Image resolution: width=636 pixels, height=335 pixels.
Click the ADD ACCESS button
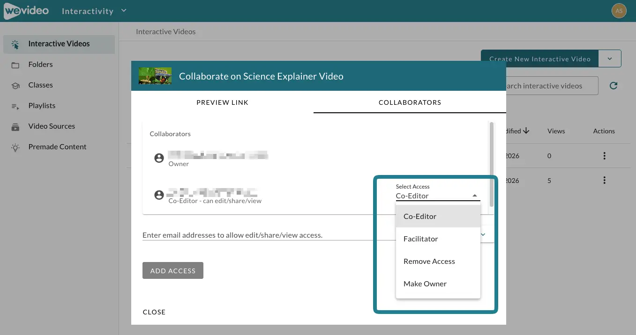173,270
